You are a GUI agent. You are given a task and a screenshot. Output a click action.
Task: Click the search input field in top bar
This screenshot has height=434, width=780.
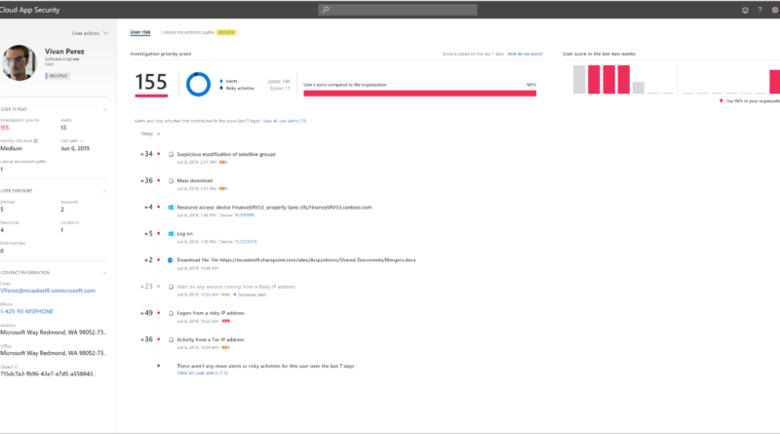click(x=398, y=10)
